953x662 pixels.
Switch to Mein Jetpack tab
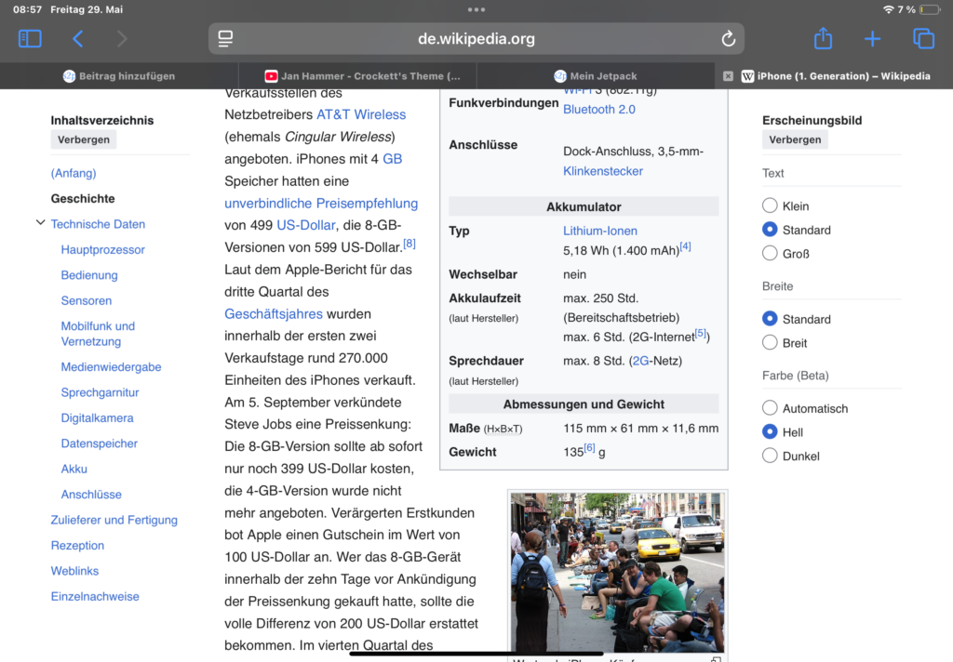596,76
